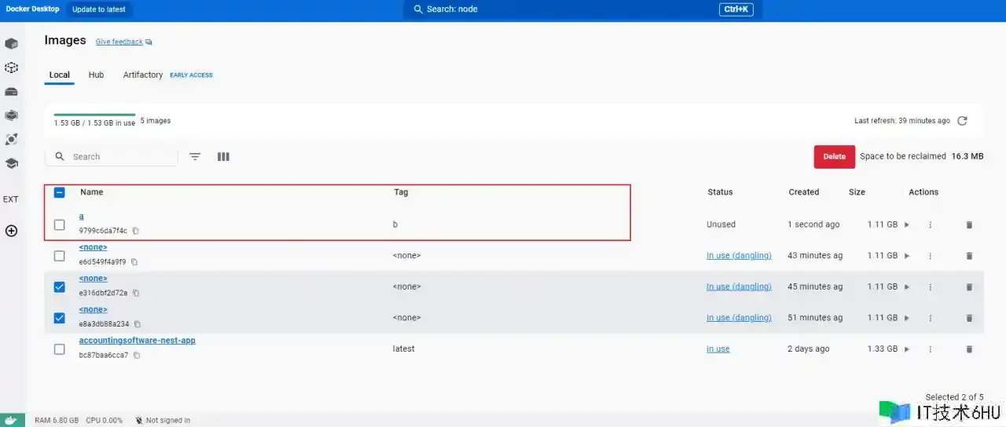
Task: Open the filter options icon
Action: (x=195, y=157)
